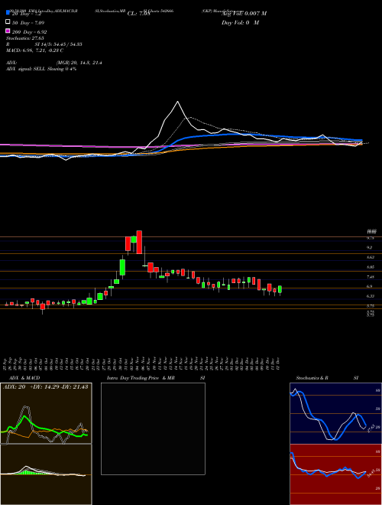Open the empty intraday trading price panel
Viewport: 382px width, 505px height.
coord(153,428)
